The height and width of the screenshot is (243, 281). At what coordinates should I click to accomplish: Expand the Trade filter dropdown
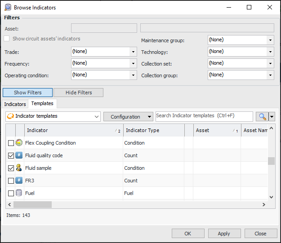(133, 52)
